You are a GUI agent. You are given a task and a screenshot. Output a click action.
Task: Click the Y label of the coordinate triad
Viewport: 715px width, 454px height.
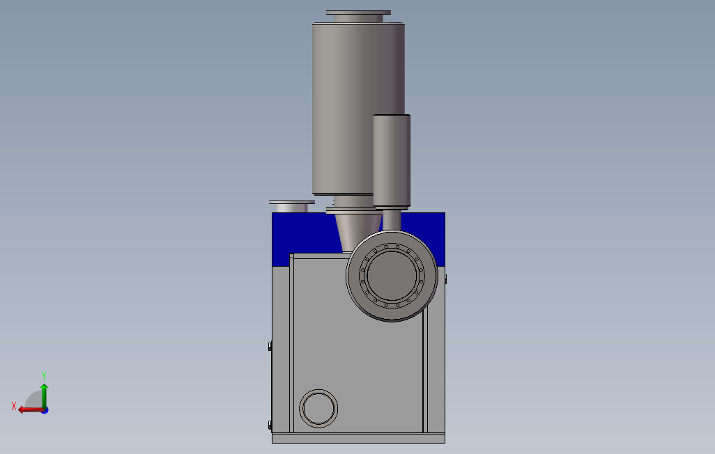pyautogui.click(x=44, y=376)
